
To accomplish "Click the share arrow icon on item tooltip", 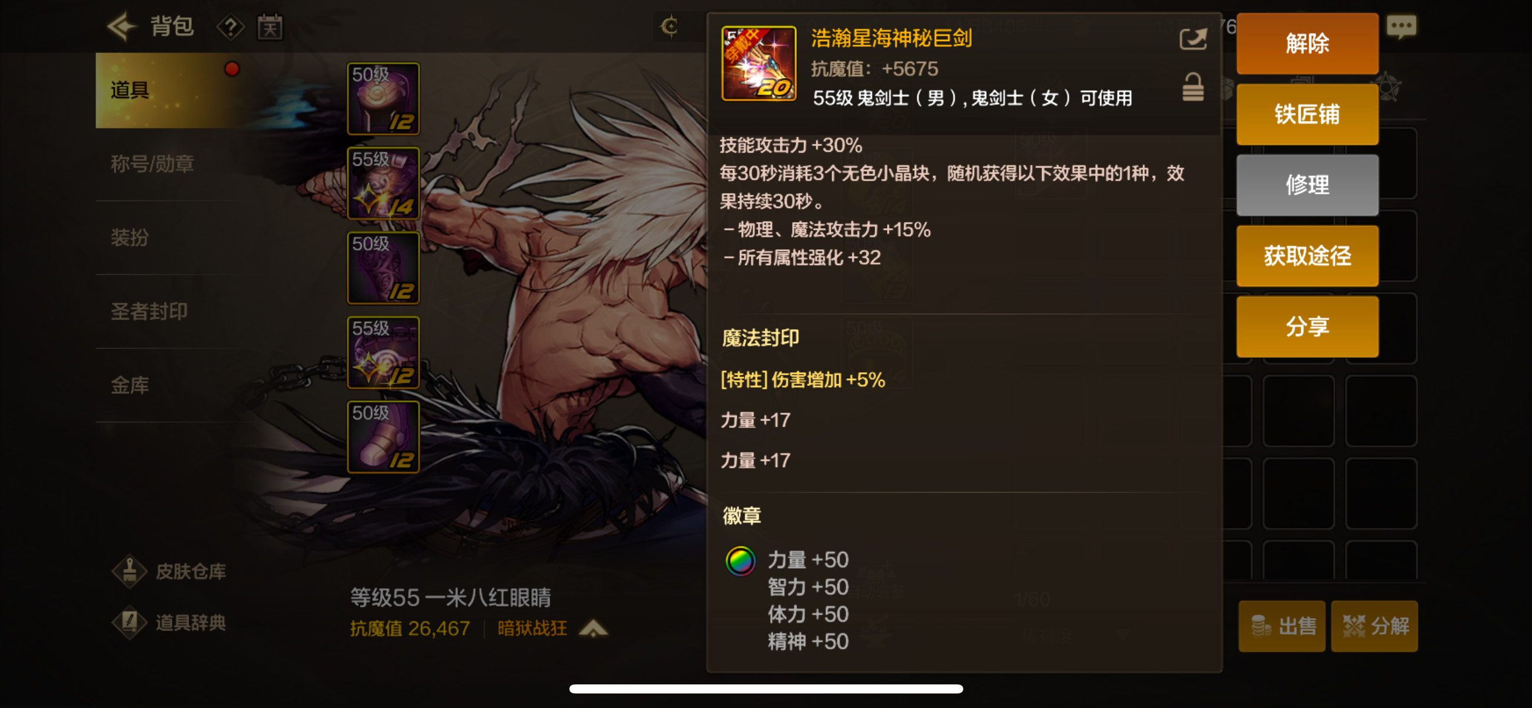I will pos(1193,40).
